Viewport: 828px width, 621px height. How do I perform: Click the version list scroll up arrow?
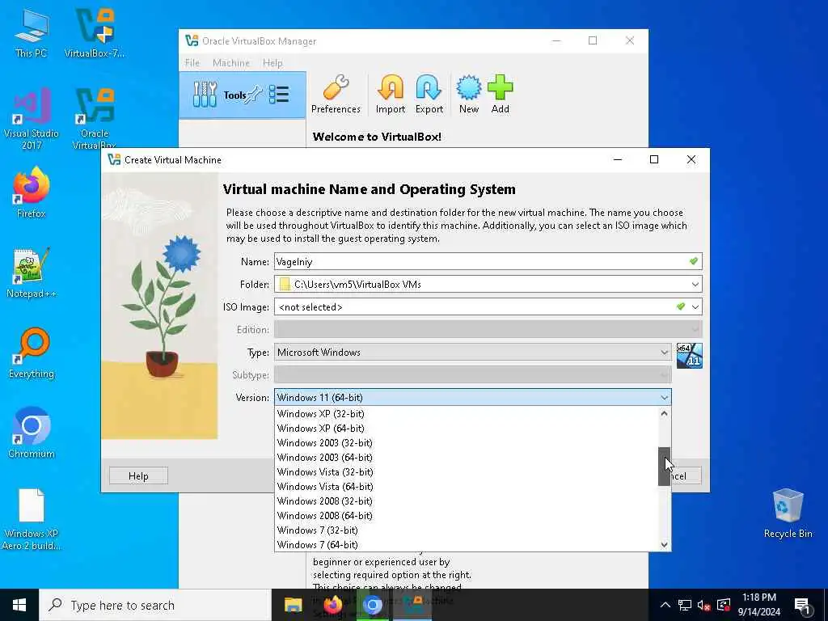665,413
